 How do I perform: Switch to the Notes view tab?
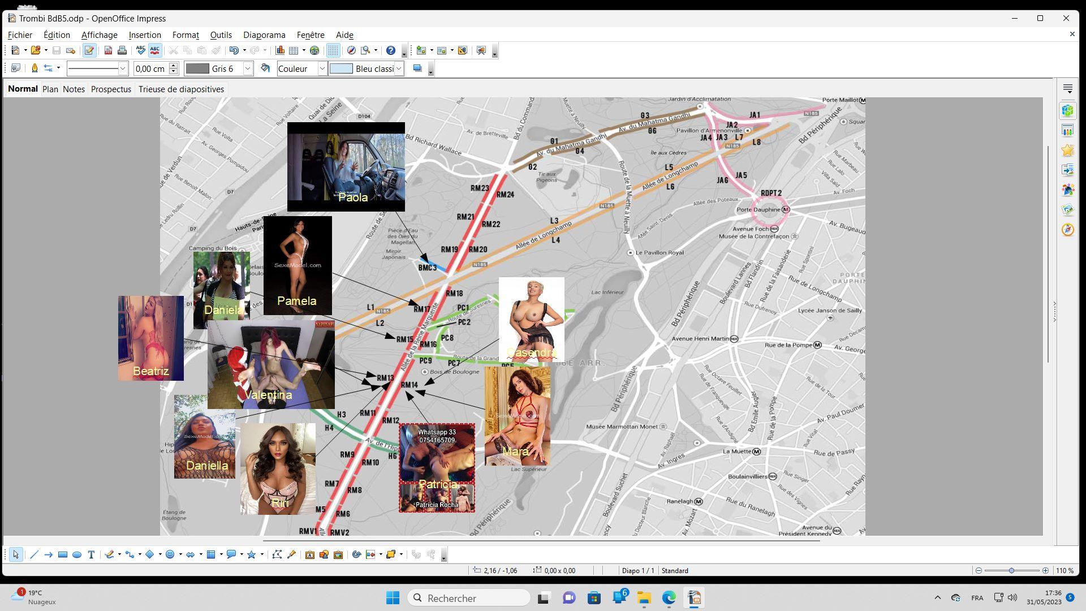(74, 89)
